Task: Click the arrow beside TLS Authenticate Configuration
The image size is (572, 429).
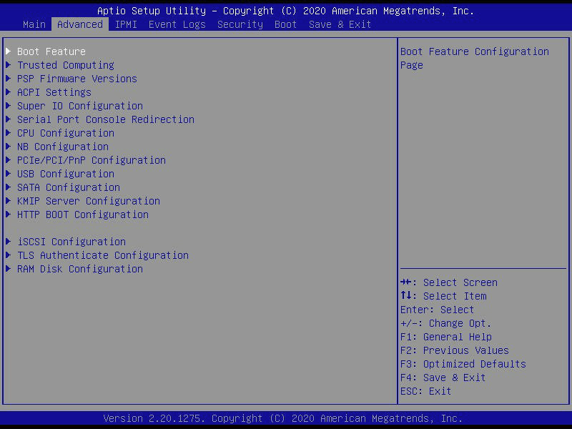Action: [9, 255]
